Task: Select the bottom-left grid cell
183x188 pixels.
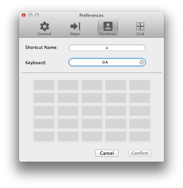Action: (44, 136)
